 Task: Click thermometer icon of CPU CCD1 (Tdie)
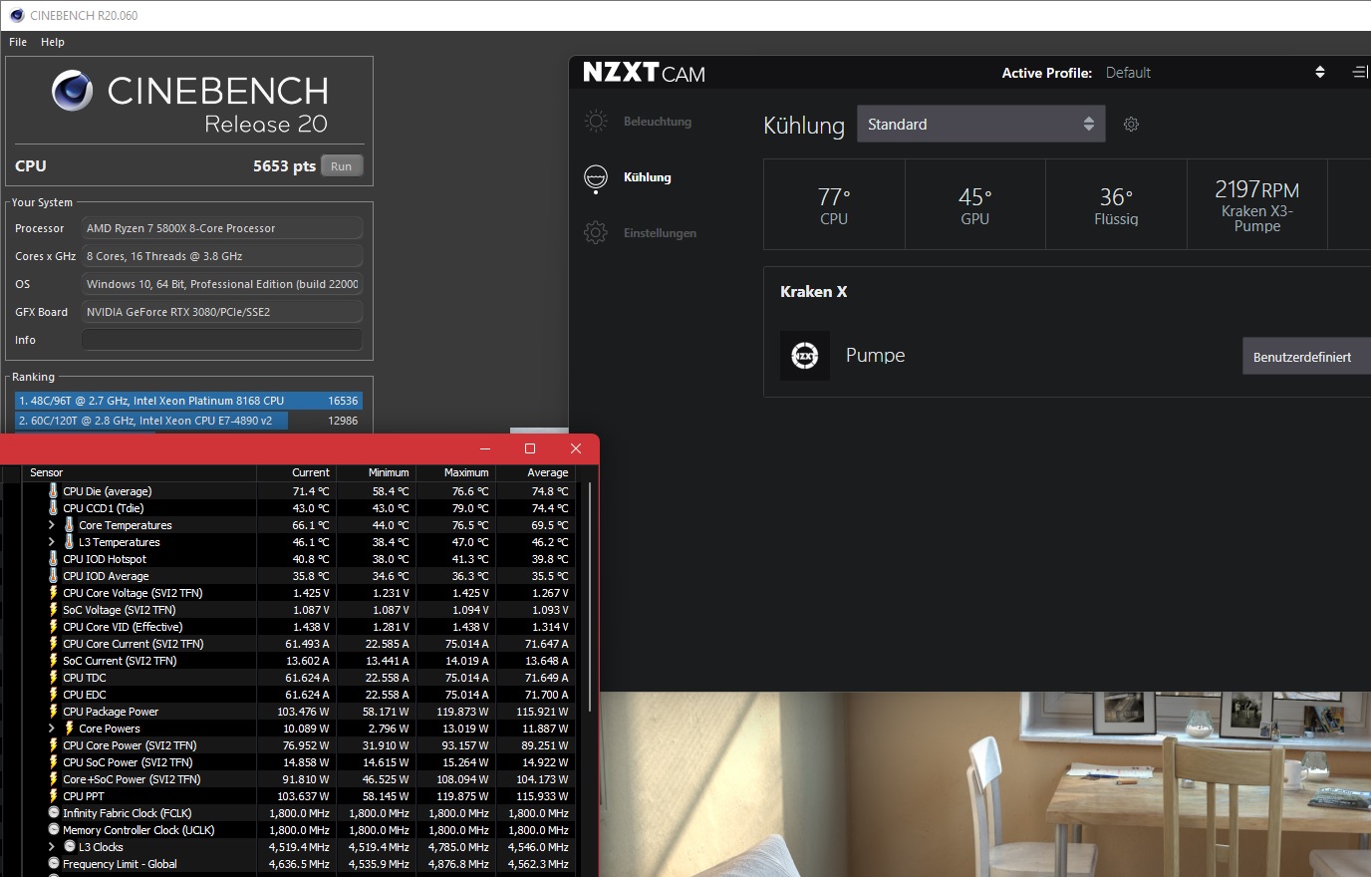(x=54, y=508)
